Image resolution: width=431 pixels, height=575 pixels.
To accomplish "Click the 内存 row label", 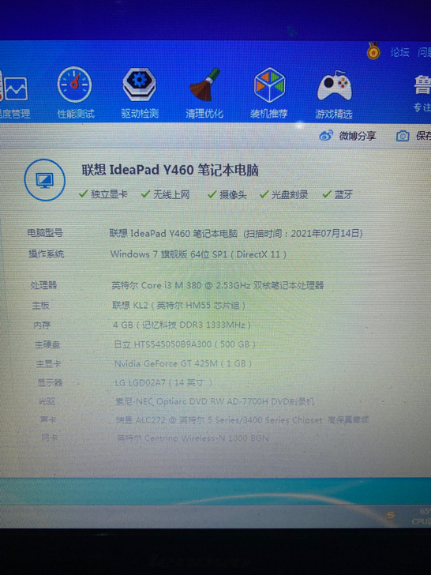I will coord(42,325).
